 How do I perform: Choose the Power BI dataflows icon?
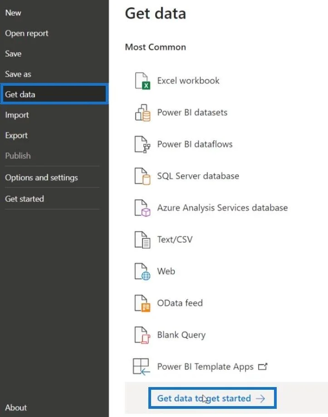point(142,144)
